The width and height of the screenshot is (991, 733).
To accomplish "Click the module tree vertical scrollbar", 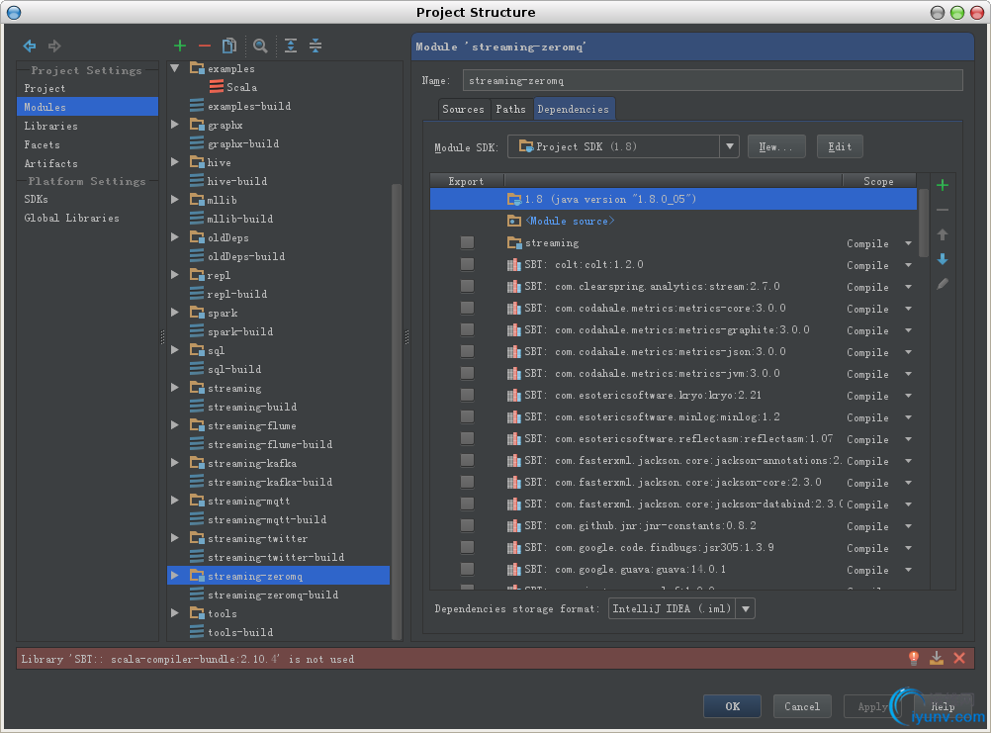I will (397, 411).
